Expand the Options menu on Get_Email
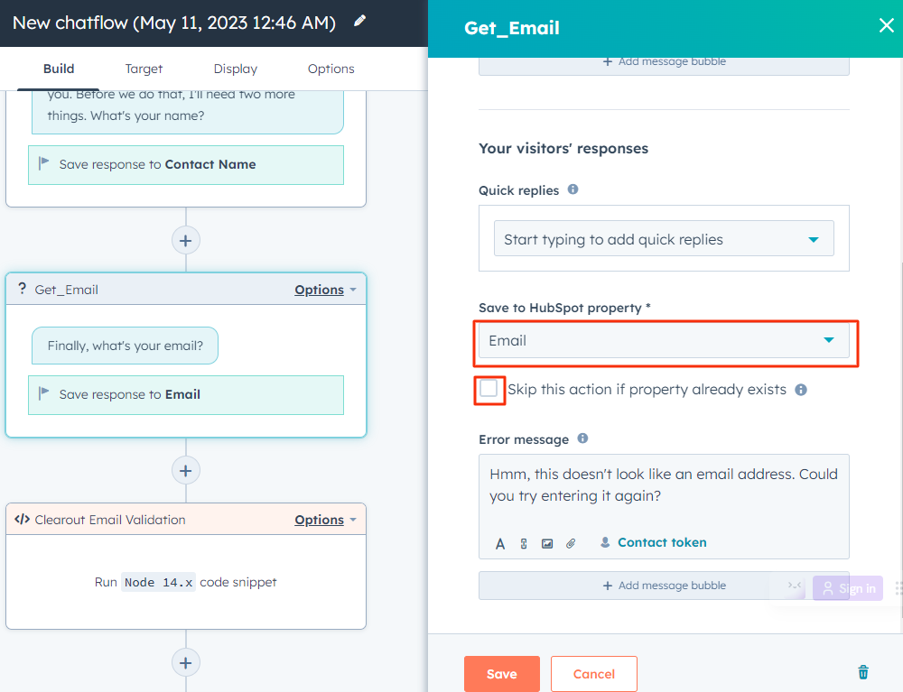Viewport: 903px width, 692px height. coord(320,290)
